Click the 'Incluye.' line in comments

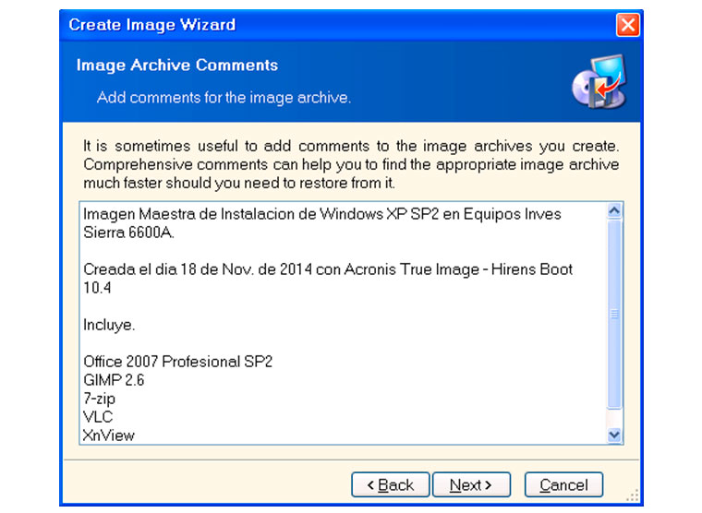click(109, 325)
